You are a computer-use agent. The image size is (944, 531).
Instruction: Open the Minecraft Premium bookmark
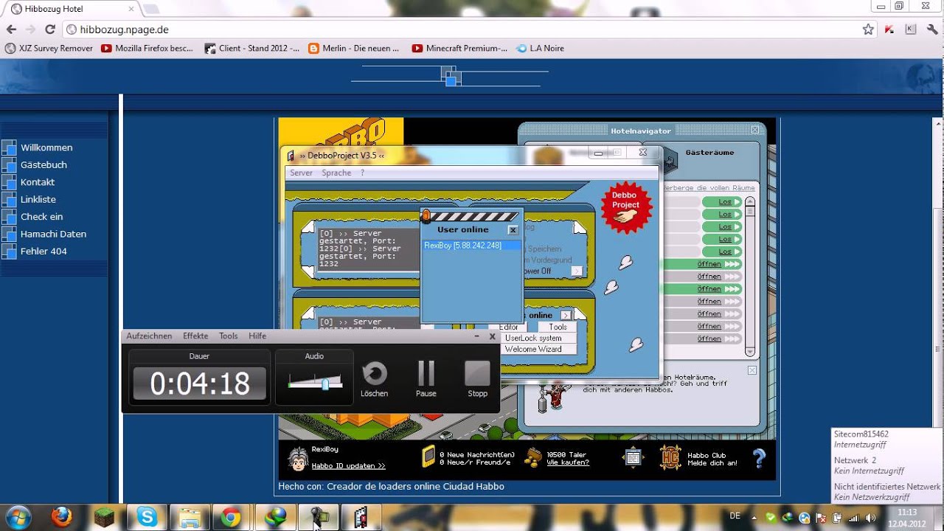pos(459,48)
